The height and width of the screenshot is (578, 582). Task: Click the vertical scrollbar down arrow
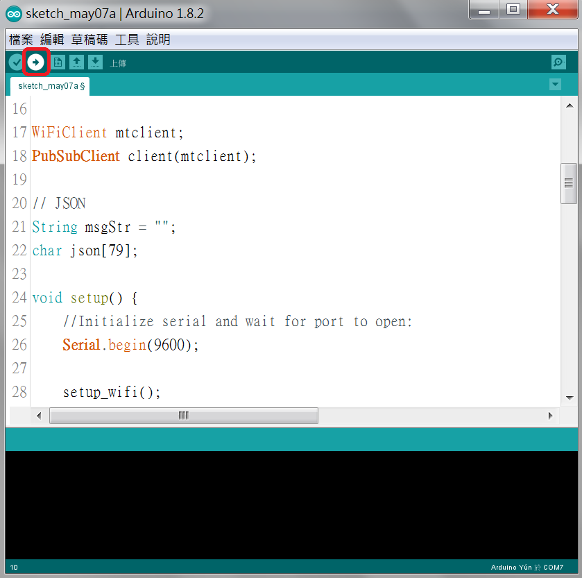pos(570,398)
